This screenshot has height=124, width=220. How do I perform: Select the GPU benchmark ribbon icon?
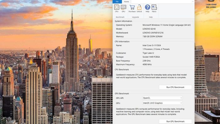tap(123, 8)
